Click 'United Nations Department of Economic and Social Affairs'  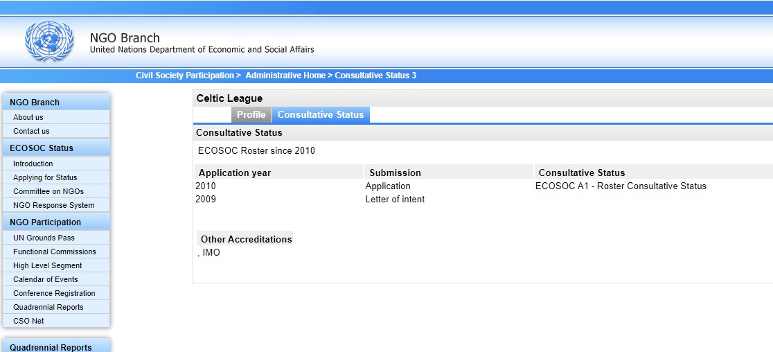click(202, 49)
